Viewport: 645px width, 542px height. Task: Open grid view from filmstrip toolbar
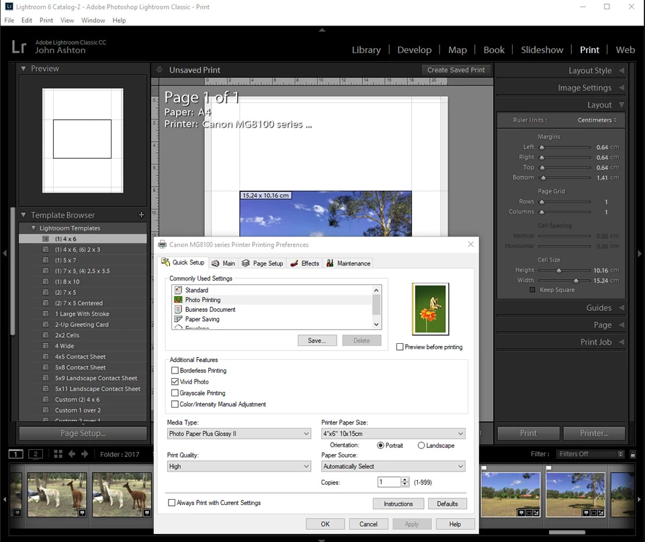pos(58,454)
